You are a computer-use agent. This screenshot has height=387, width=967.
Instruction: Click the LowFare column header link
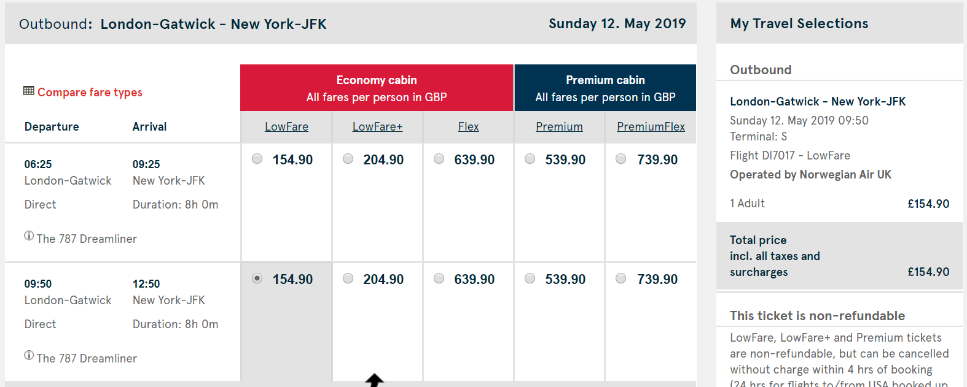point(286,126)
